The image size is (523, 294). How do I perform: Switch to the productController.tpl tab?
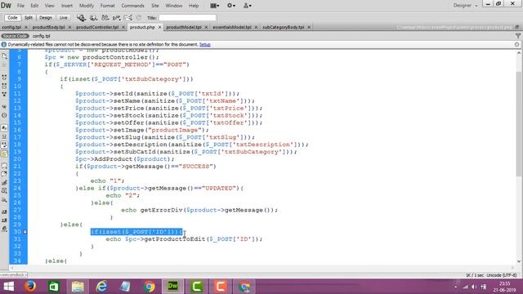97,27
